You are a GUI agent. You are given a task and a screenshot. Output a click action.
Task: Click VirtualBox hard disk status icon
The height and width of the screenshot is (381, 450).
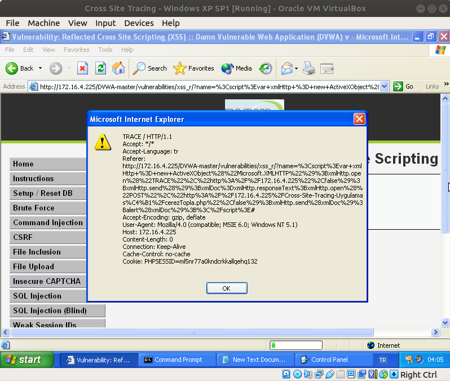pyautogui.click(x=286, y=374)
